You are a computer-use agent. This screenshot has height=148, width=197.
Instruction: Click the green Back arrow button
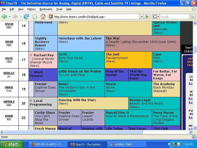4,17
